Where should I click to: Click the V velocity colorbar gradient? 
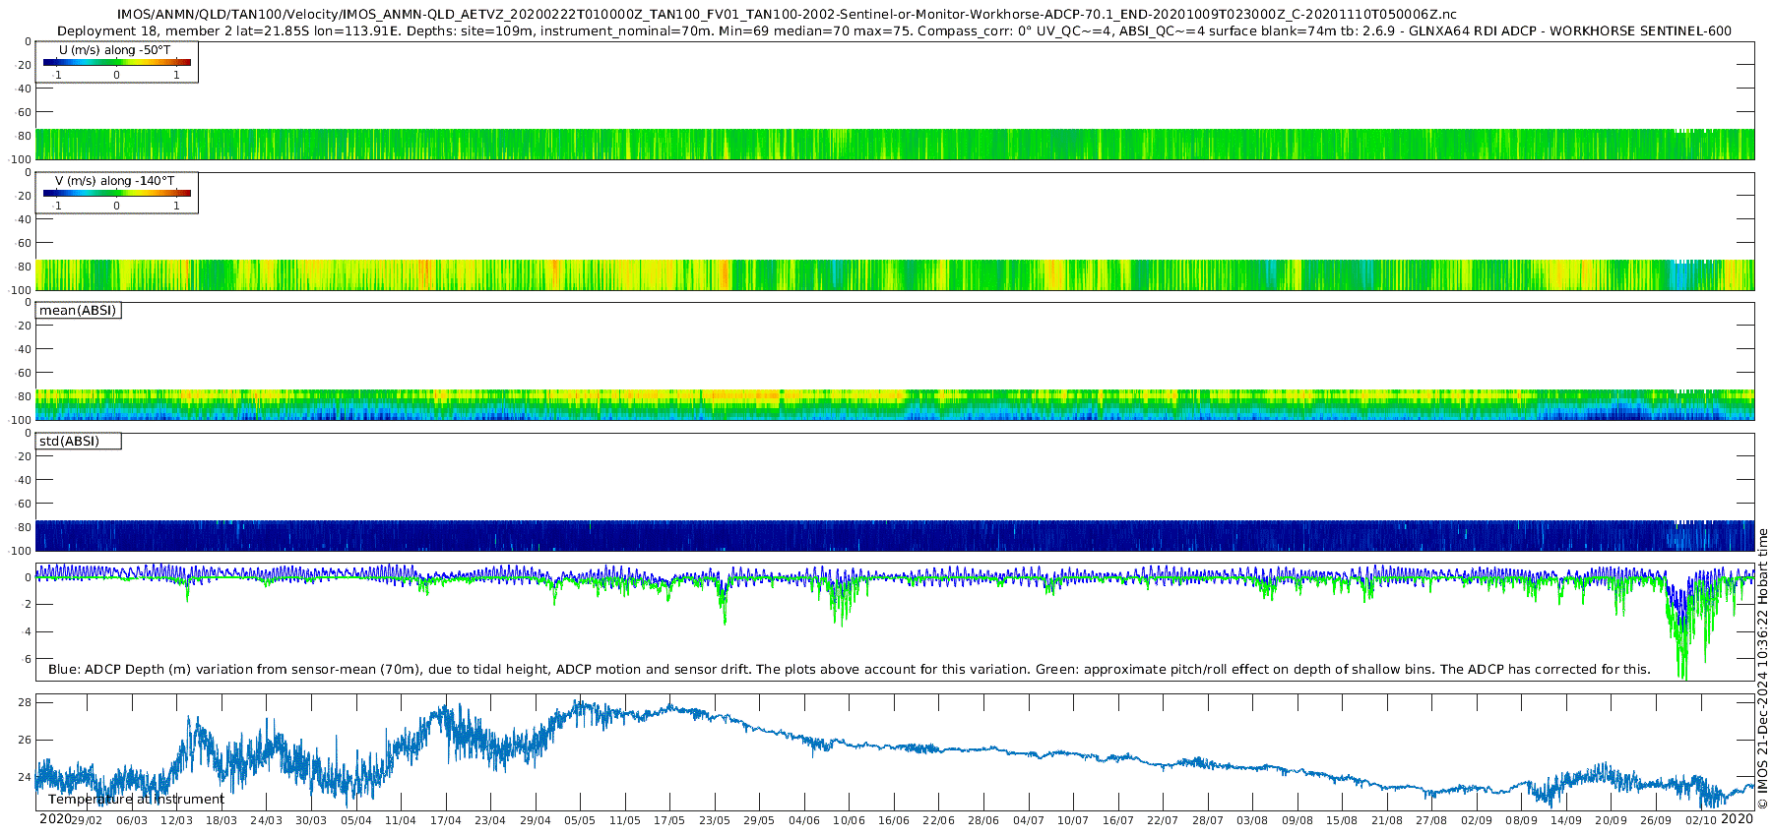(x=116, y=194)
